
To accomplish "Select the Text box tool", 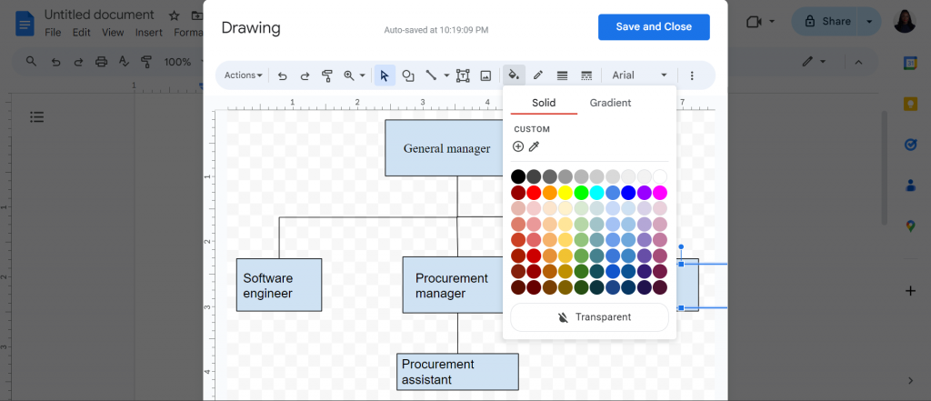I will click(463, 75).
